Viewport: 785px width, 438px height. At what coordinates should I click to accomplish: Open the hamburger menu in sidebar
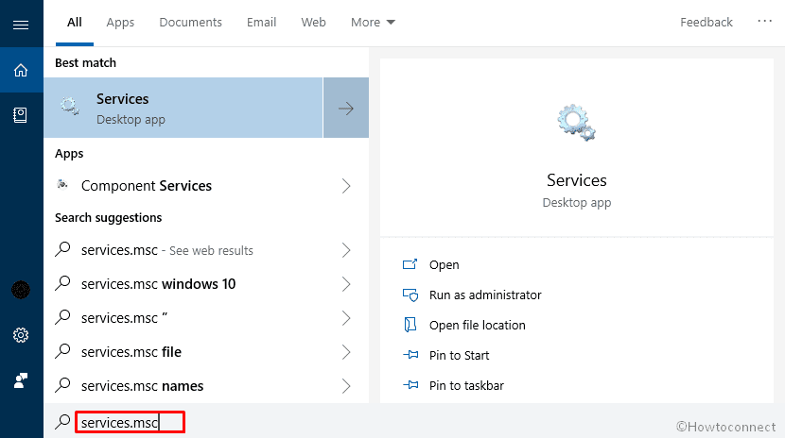coord(21,25)
